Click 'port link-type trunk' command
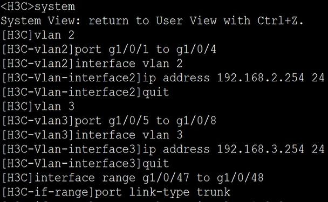 pyautogui.click(x=162, y=192)
